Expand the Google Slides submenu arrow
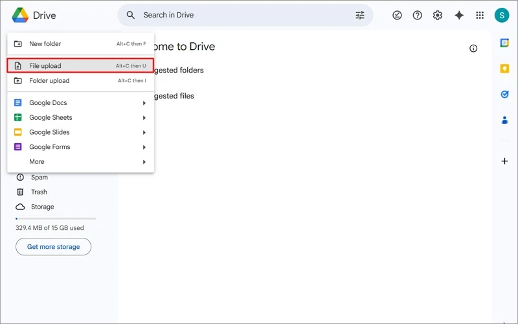This screenshot has width=518, height=324. 144,133
